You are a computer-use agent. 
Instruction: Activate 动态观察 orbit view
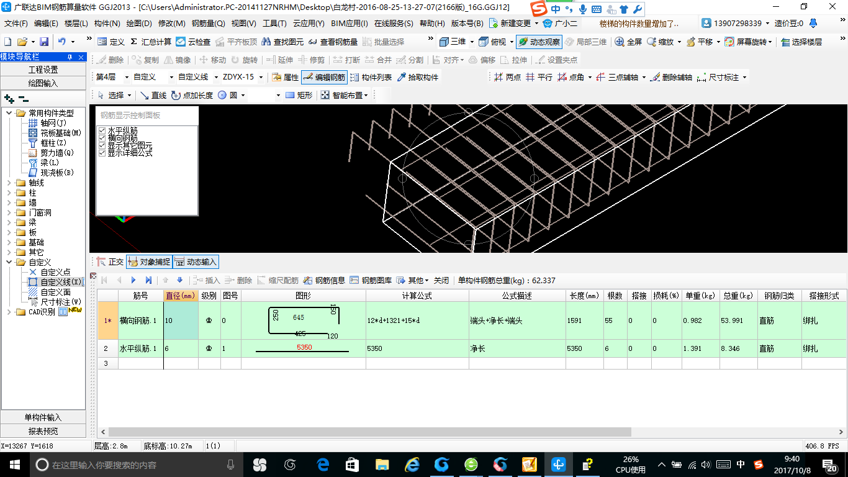pyautogui.click(x=539, y=42)
